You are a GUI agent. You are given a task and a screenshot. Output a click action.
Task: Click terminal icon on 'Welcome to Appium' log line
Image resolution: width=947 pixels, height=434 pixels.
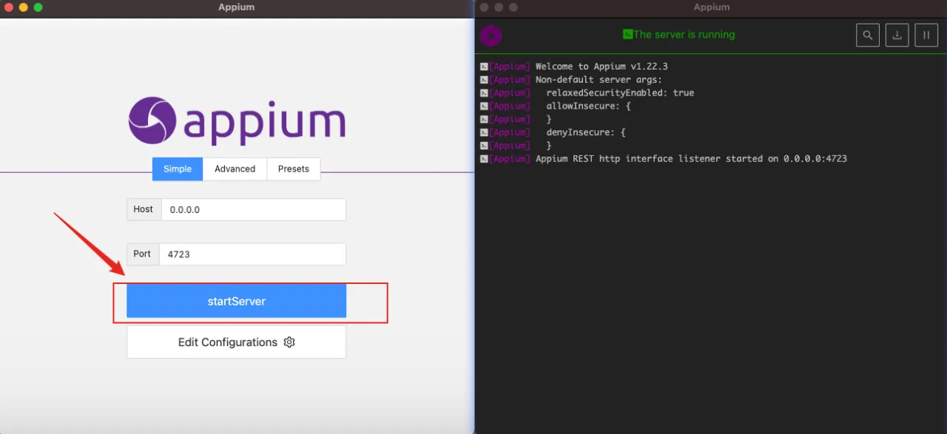[x=484, y=67]
